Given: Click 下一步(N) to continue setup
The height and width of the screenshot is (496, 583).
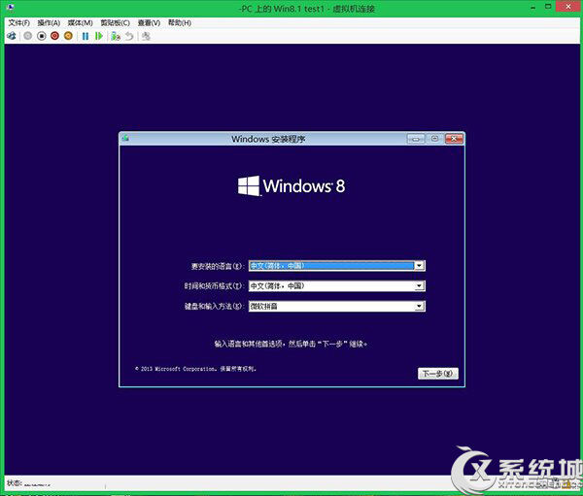Looking at the screenshot, I should click(438, 374).
